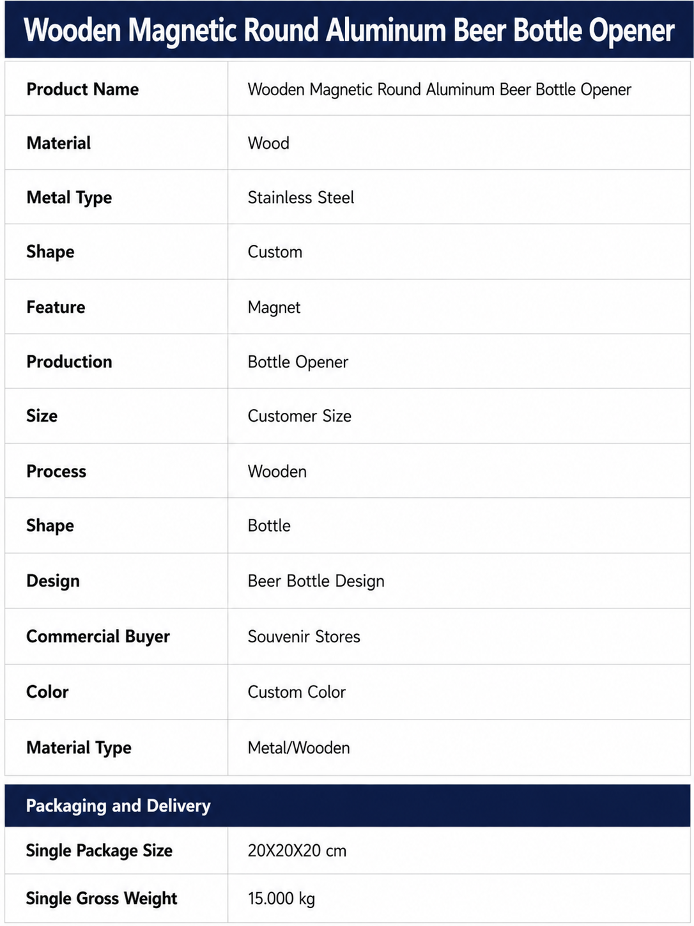This screenshot has height=926, width=694.
Task: Click the Stainless Steel value
Action: [x=300, y=197]
